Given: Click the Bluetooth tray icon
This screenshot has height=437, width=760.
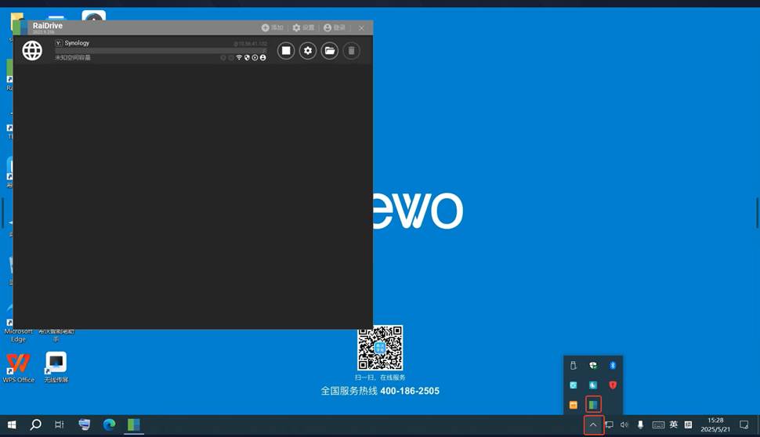Looking at the screenshot, I should (x=613, y=366).
